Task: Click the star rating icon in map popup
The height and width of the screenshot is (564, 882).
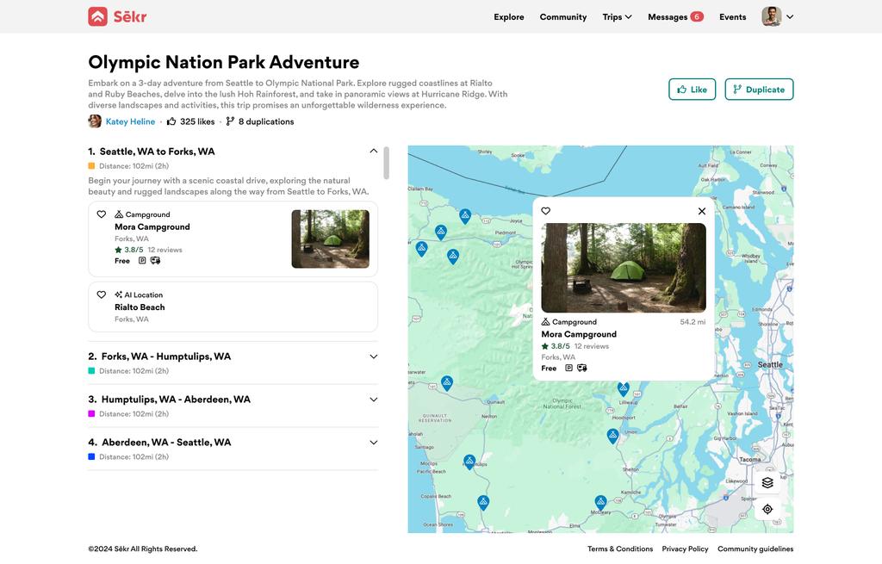Action: pos(544,346)
